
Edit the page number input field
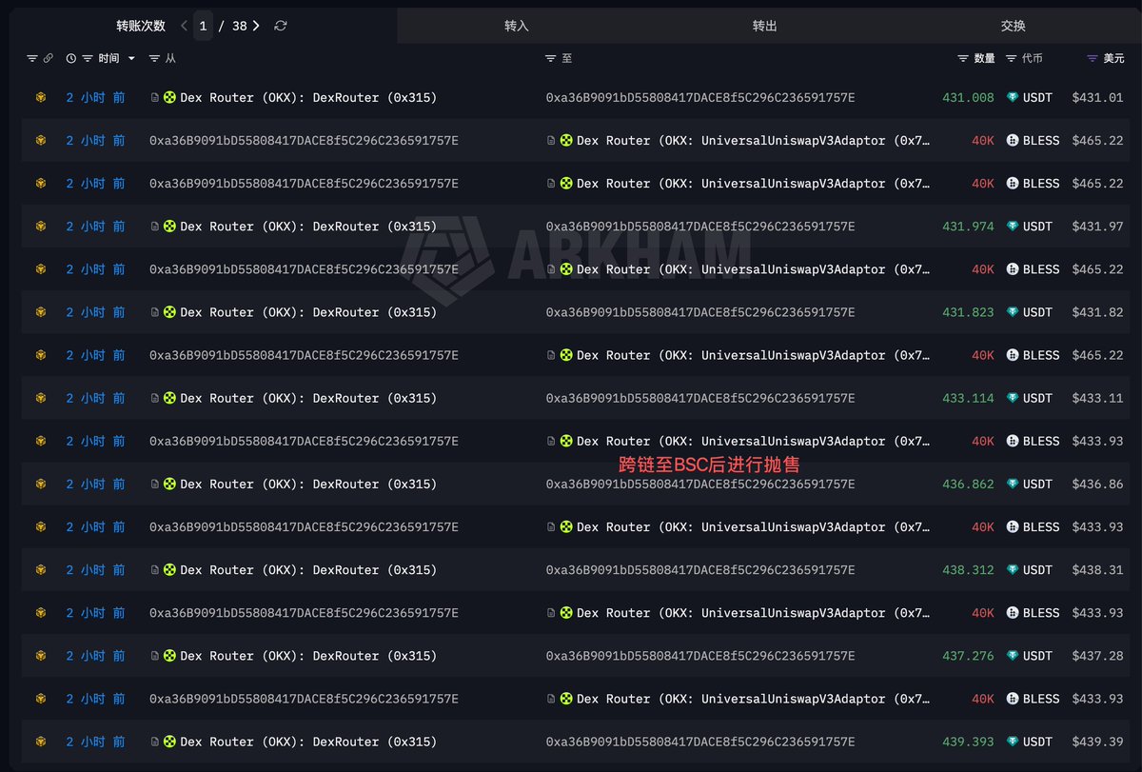(x=203, y=26)
